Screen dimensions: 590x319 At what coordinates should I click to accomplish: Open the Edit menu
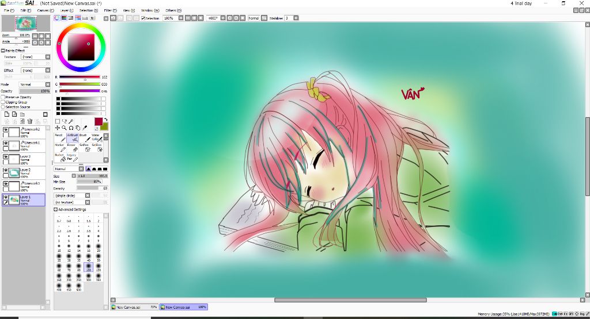tap(26, 10)
